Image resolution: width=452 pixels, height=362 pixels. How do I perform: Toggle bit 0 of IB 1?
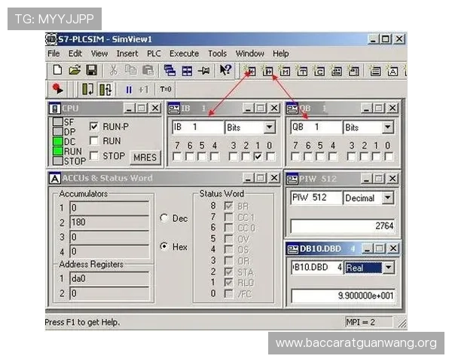[x=270, y=156]
